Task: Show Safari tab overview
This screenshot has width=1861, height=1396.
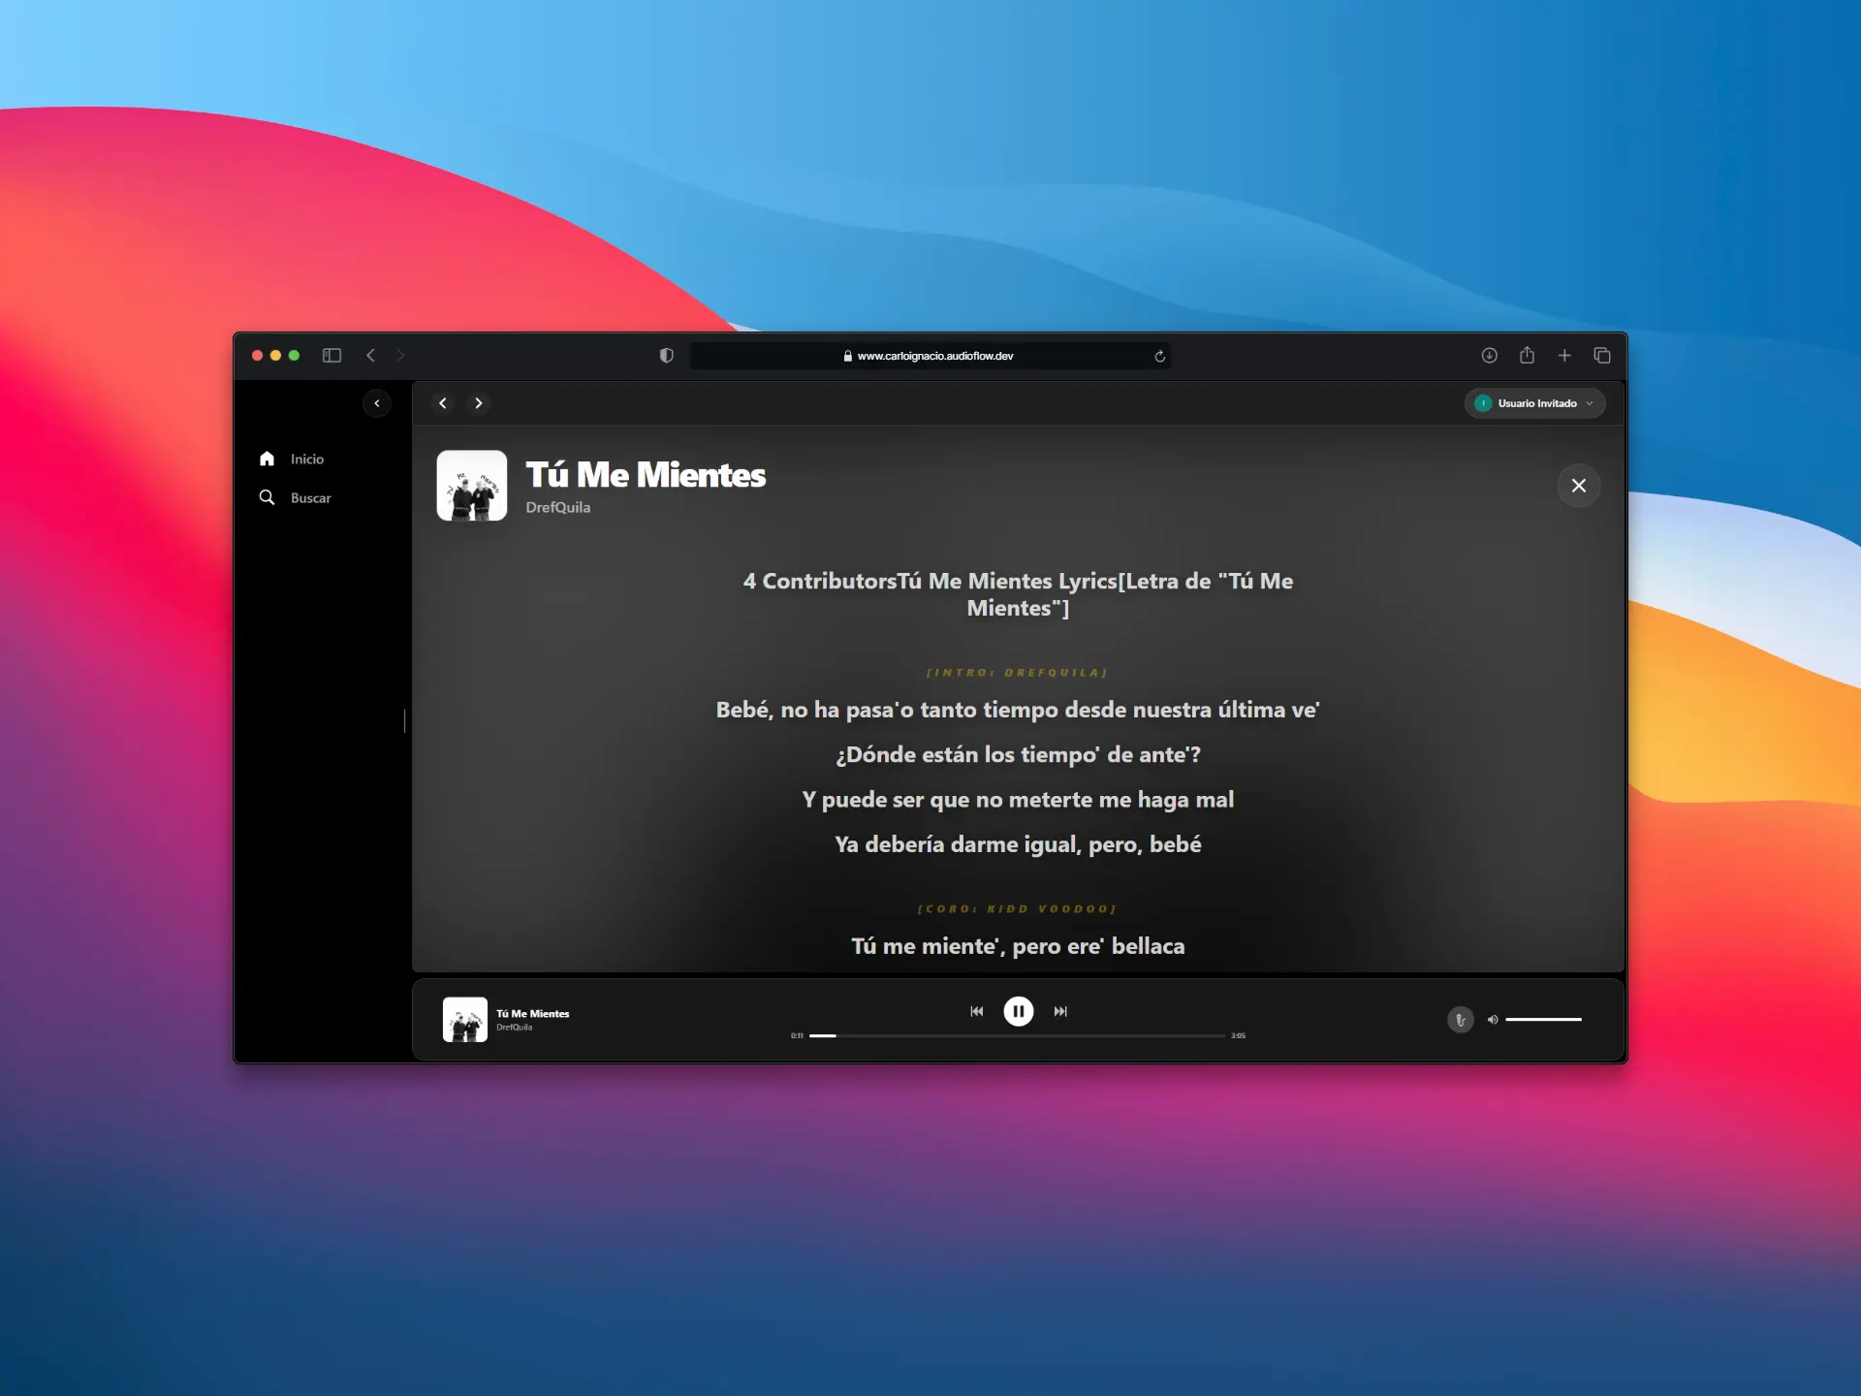Action: [x=1602, y=356]
